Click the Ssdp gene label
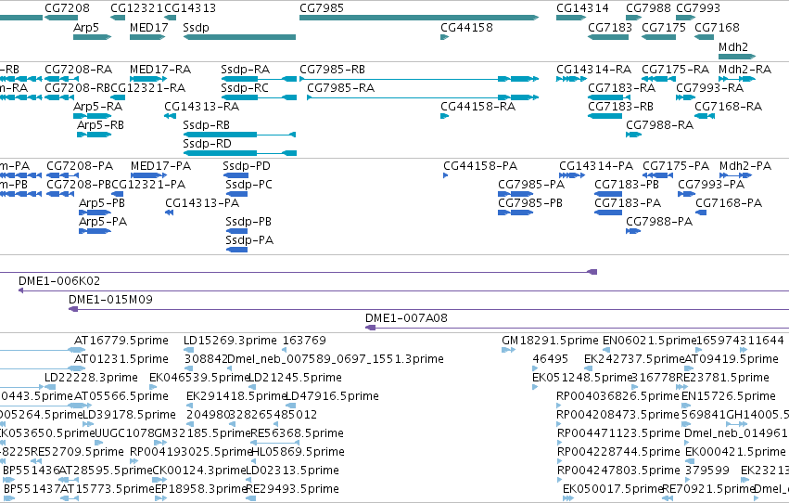The width and height of the screenshot is (789, 503). (196, 27)
